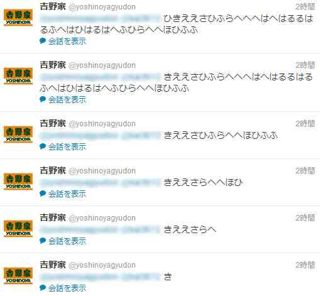Select Yoshinoya logo avatar beside tweet starting "ひきええさ"
The width and height of the screenshot is (320, 296).
18,17
